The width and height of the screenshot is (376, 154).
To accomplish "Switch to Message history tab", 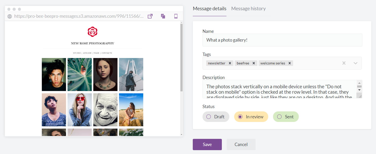I will pos(248,8).
